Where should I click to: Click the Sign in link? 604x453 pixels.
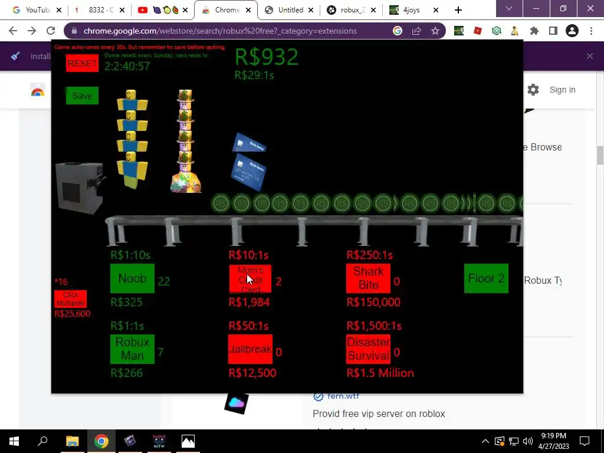(x=562, y=90)
